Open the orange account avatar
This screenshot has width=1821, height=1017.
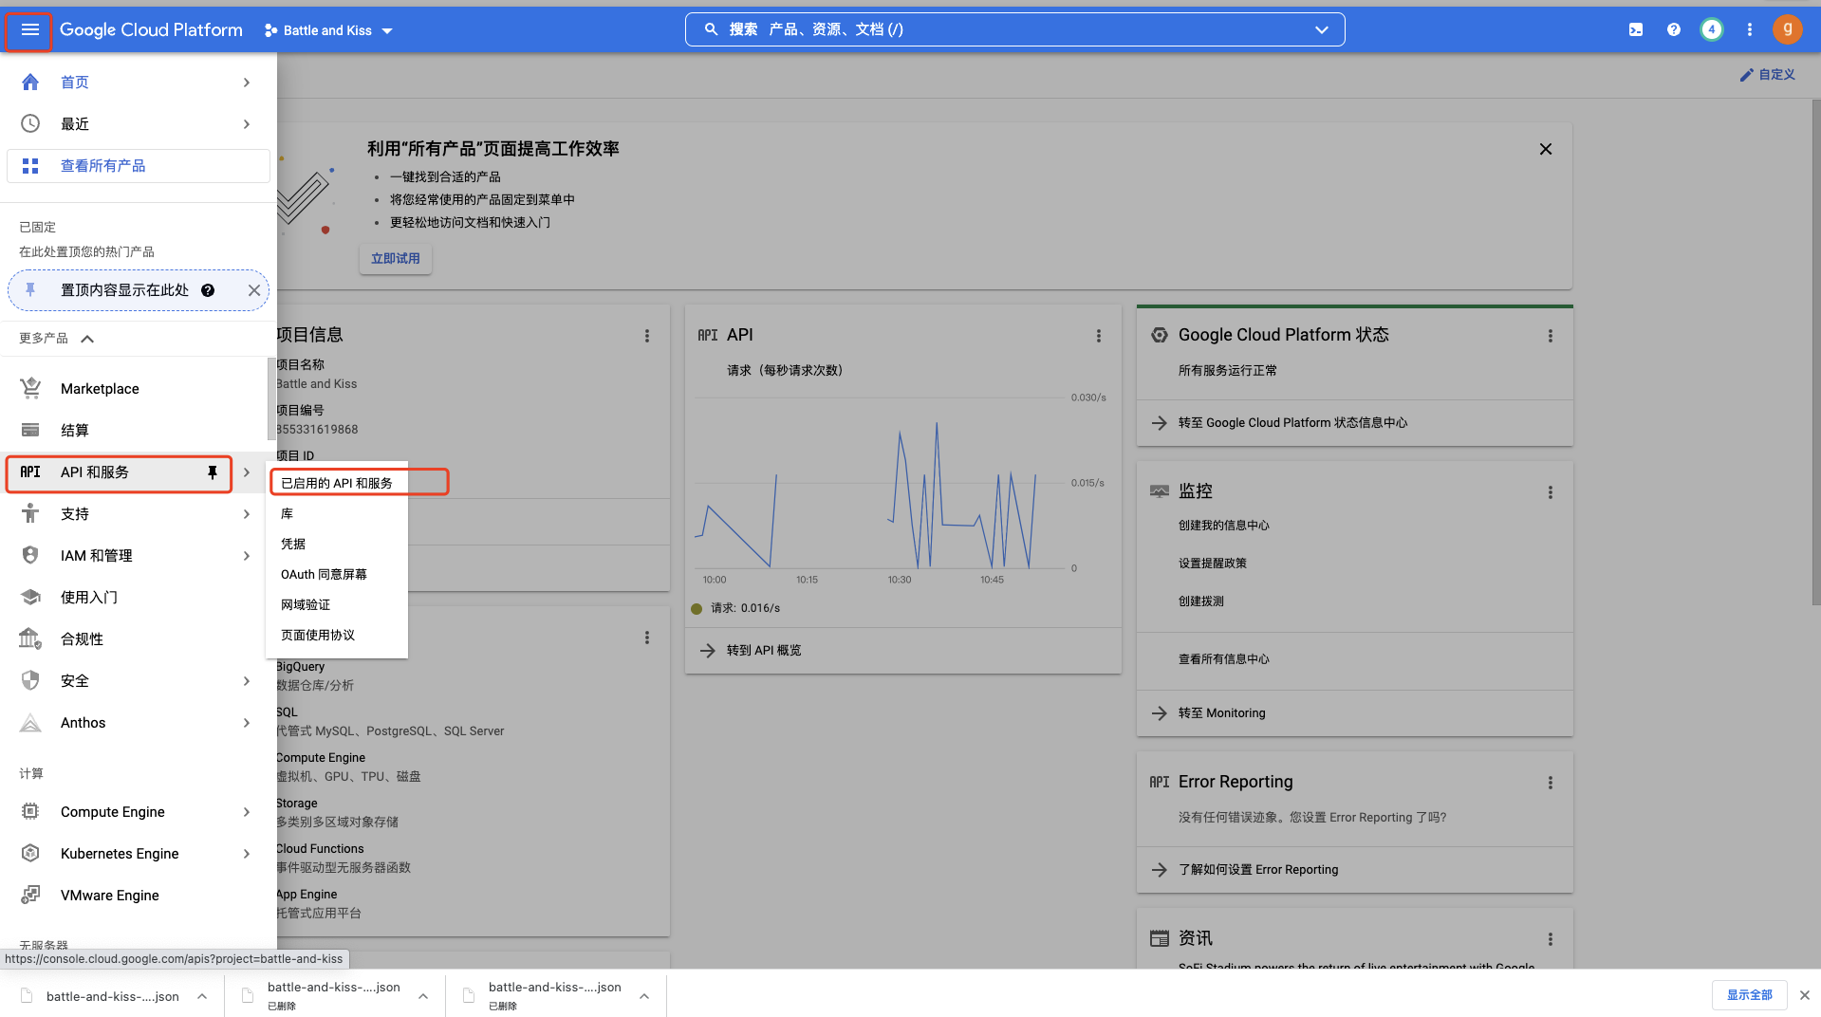coord(1788,30)
